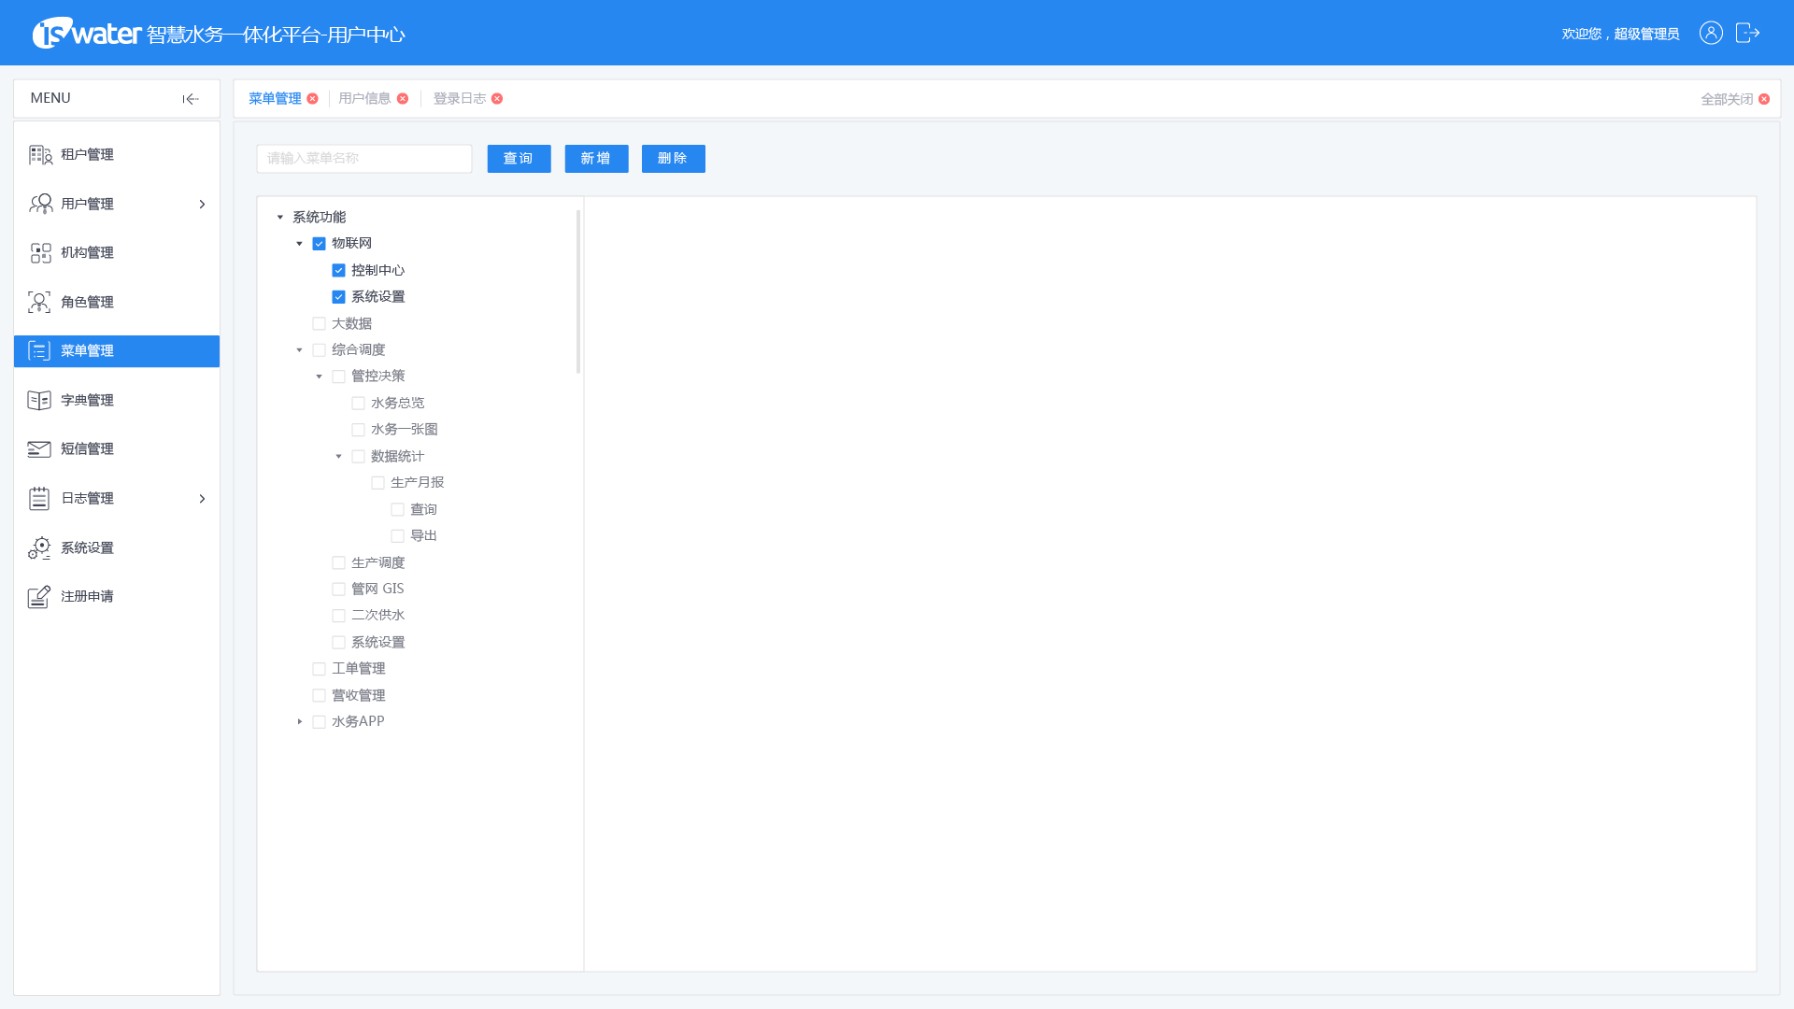Open 系统设置 gear icon in sidebar
The width and height of the screenshot is (1794, 1009).
pos(39,547)
